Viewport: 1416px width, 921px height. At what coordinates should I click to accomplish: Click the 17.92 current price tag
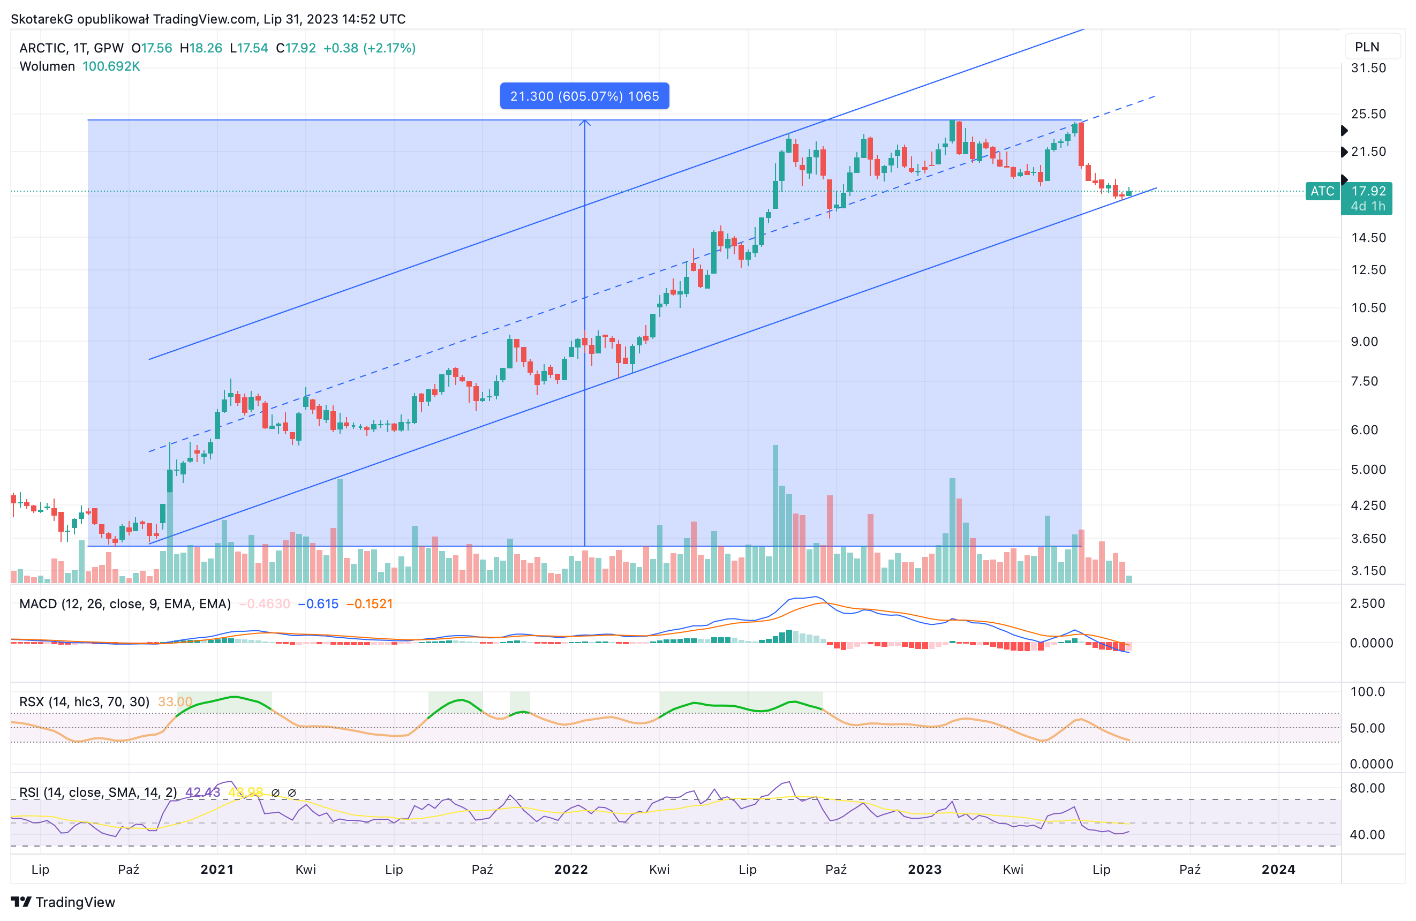tap(1368, 191)
